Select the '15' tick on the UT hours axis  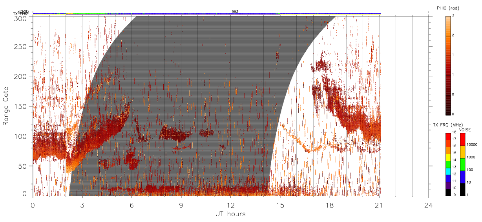[x=280, y=204]
